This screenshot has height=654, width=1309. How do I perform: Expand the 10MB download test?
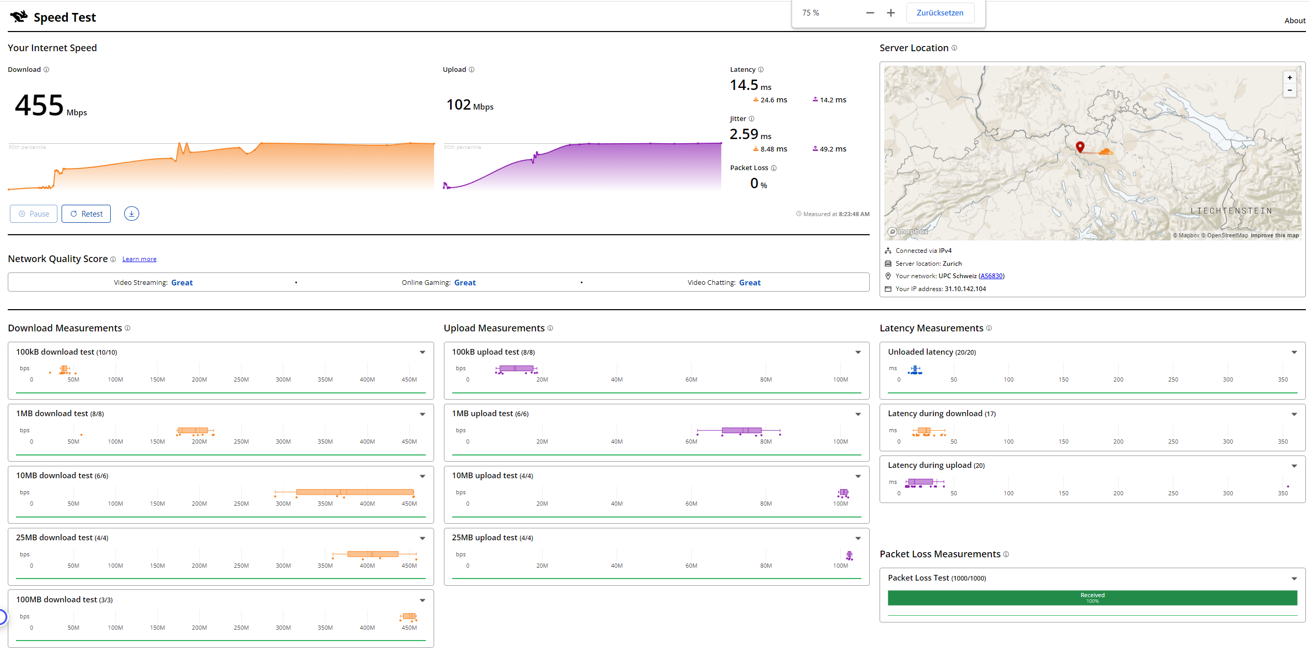click(x=422, y=476)
